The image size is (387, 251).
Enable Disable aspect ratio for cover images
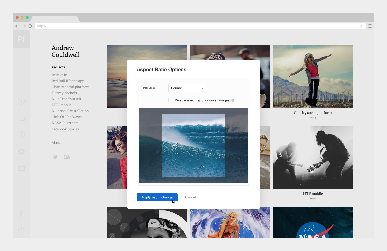(170, 100)
